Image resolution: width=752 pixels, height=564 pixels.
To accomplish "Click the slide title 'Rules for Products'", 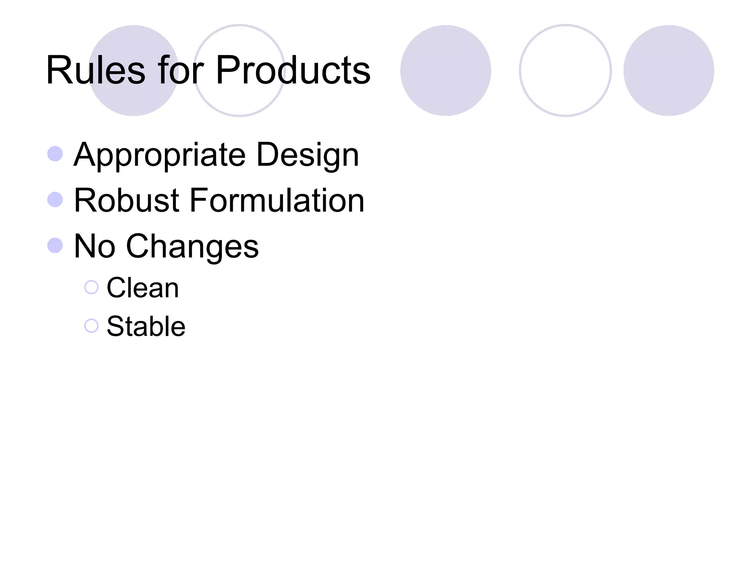I will click(x=208, y=70).
